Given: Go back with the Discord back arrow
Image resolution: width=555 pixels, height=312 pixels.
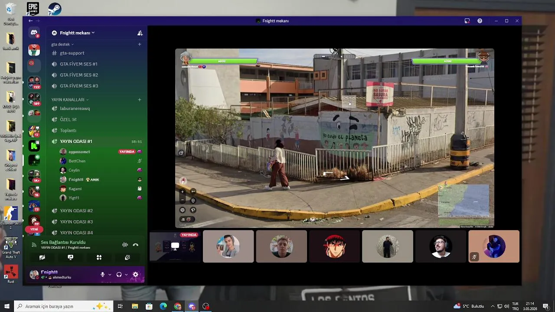Looking at the screenshot, I should pos(30,21).
